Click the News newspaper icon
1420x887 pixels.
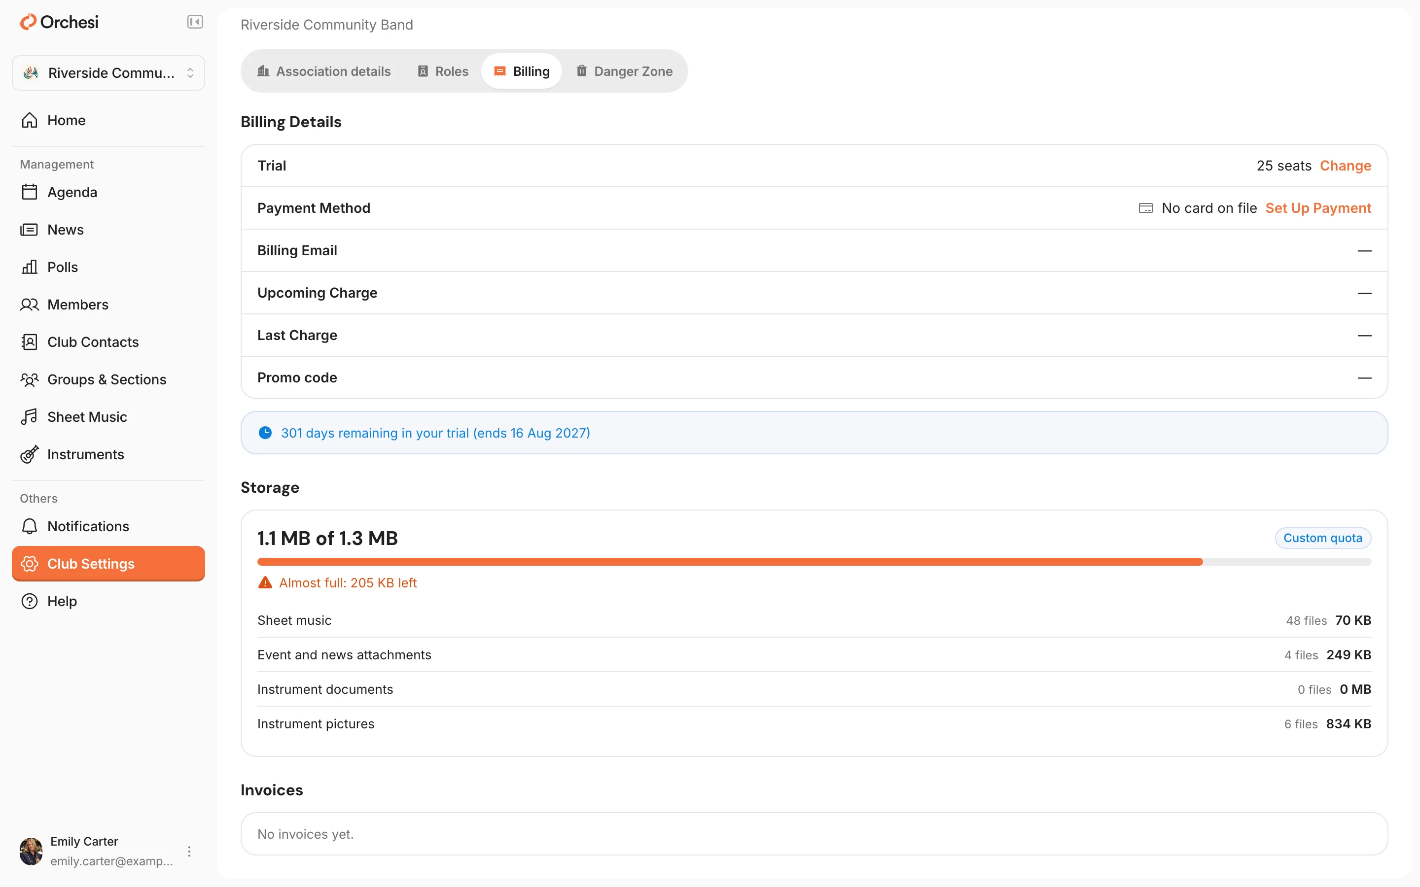tap(30, 229)
